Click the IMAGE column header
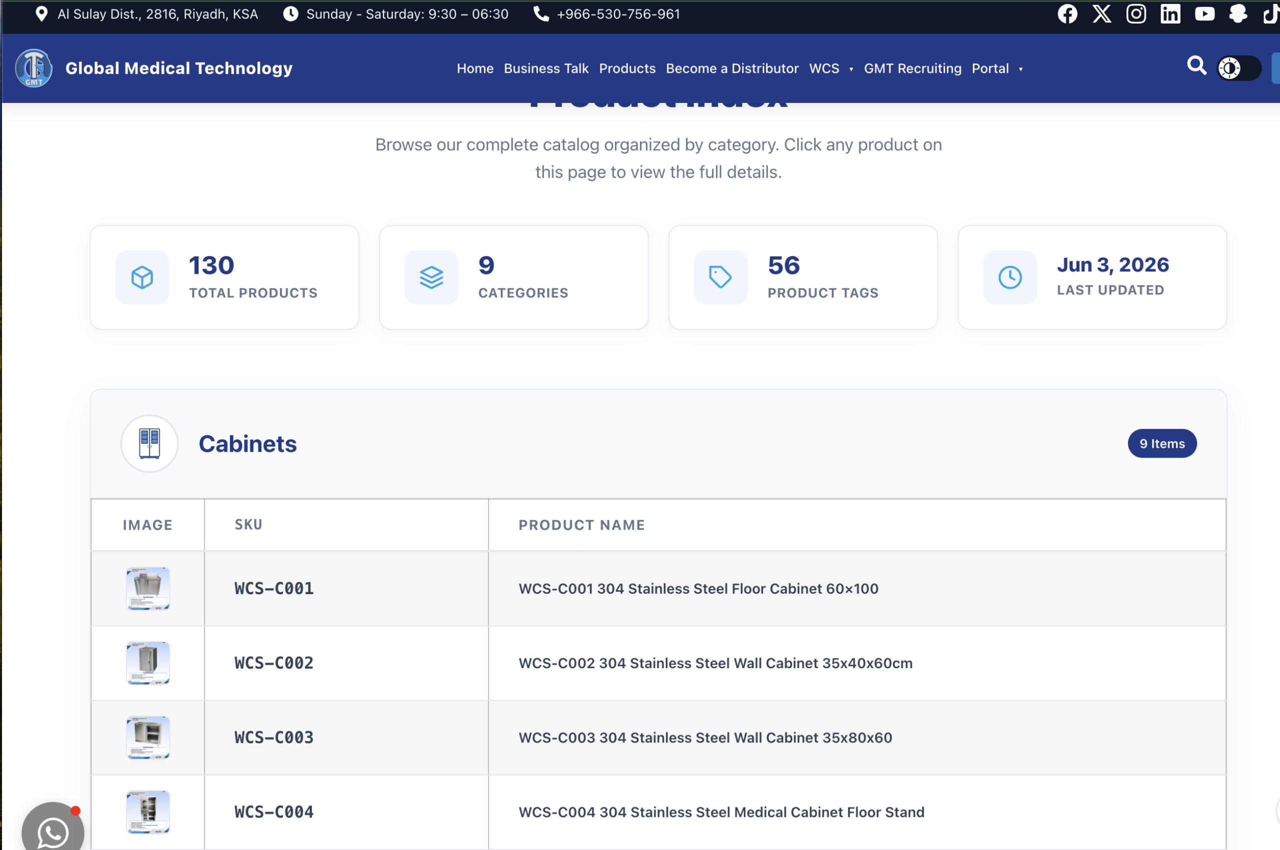 [147, 525]
